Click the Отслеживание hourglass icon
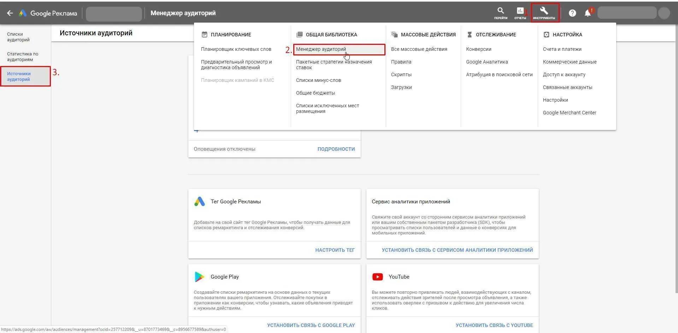Image resolution: width=678 pixels, height=333 pixels. 469,34
